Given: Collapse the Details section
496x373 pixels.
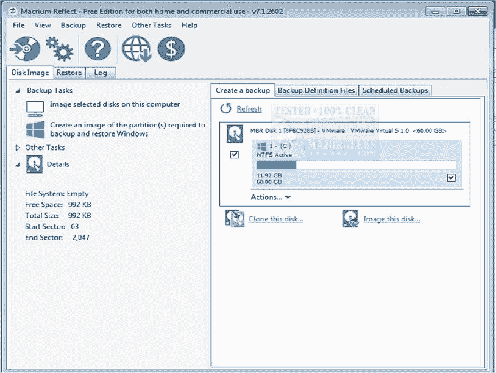Looking at the screenshot, I should click(x=18, y=164).
